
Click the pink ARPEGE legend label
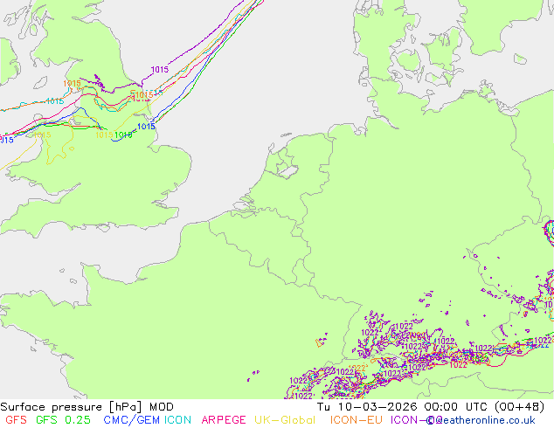(224, 420)
